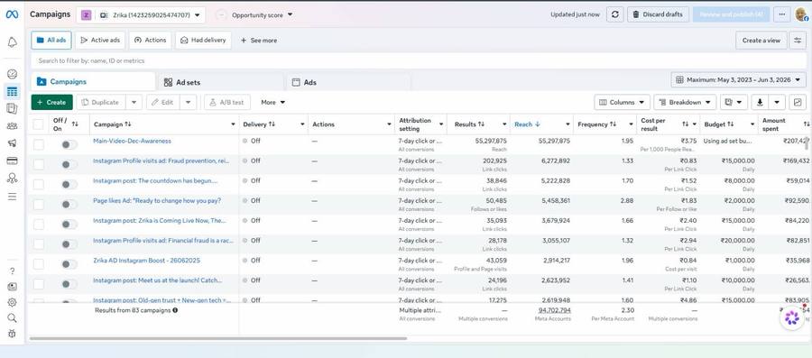
Task: Open Columns dropdown
Action: 622,103
